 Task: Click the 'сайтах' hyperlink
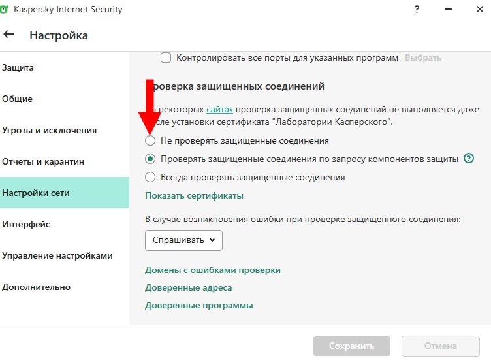click(x=219, y=109)
